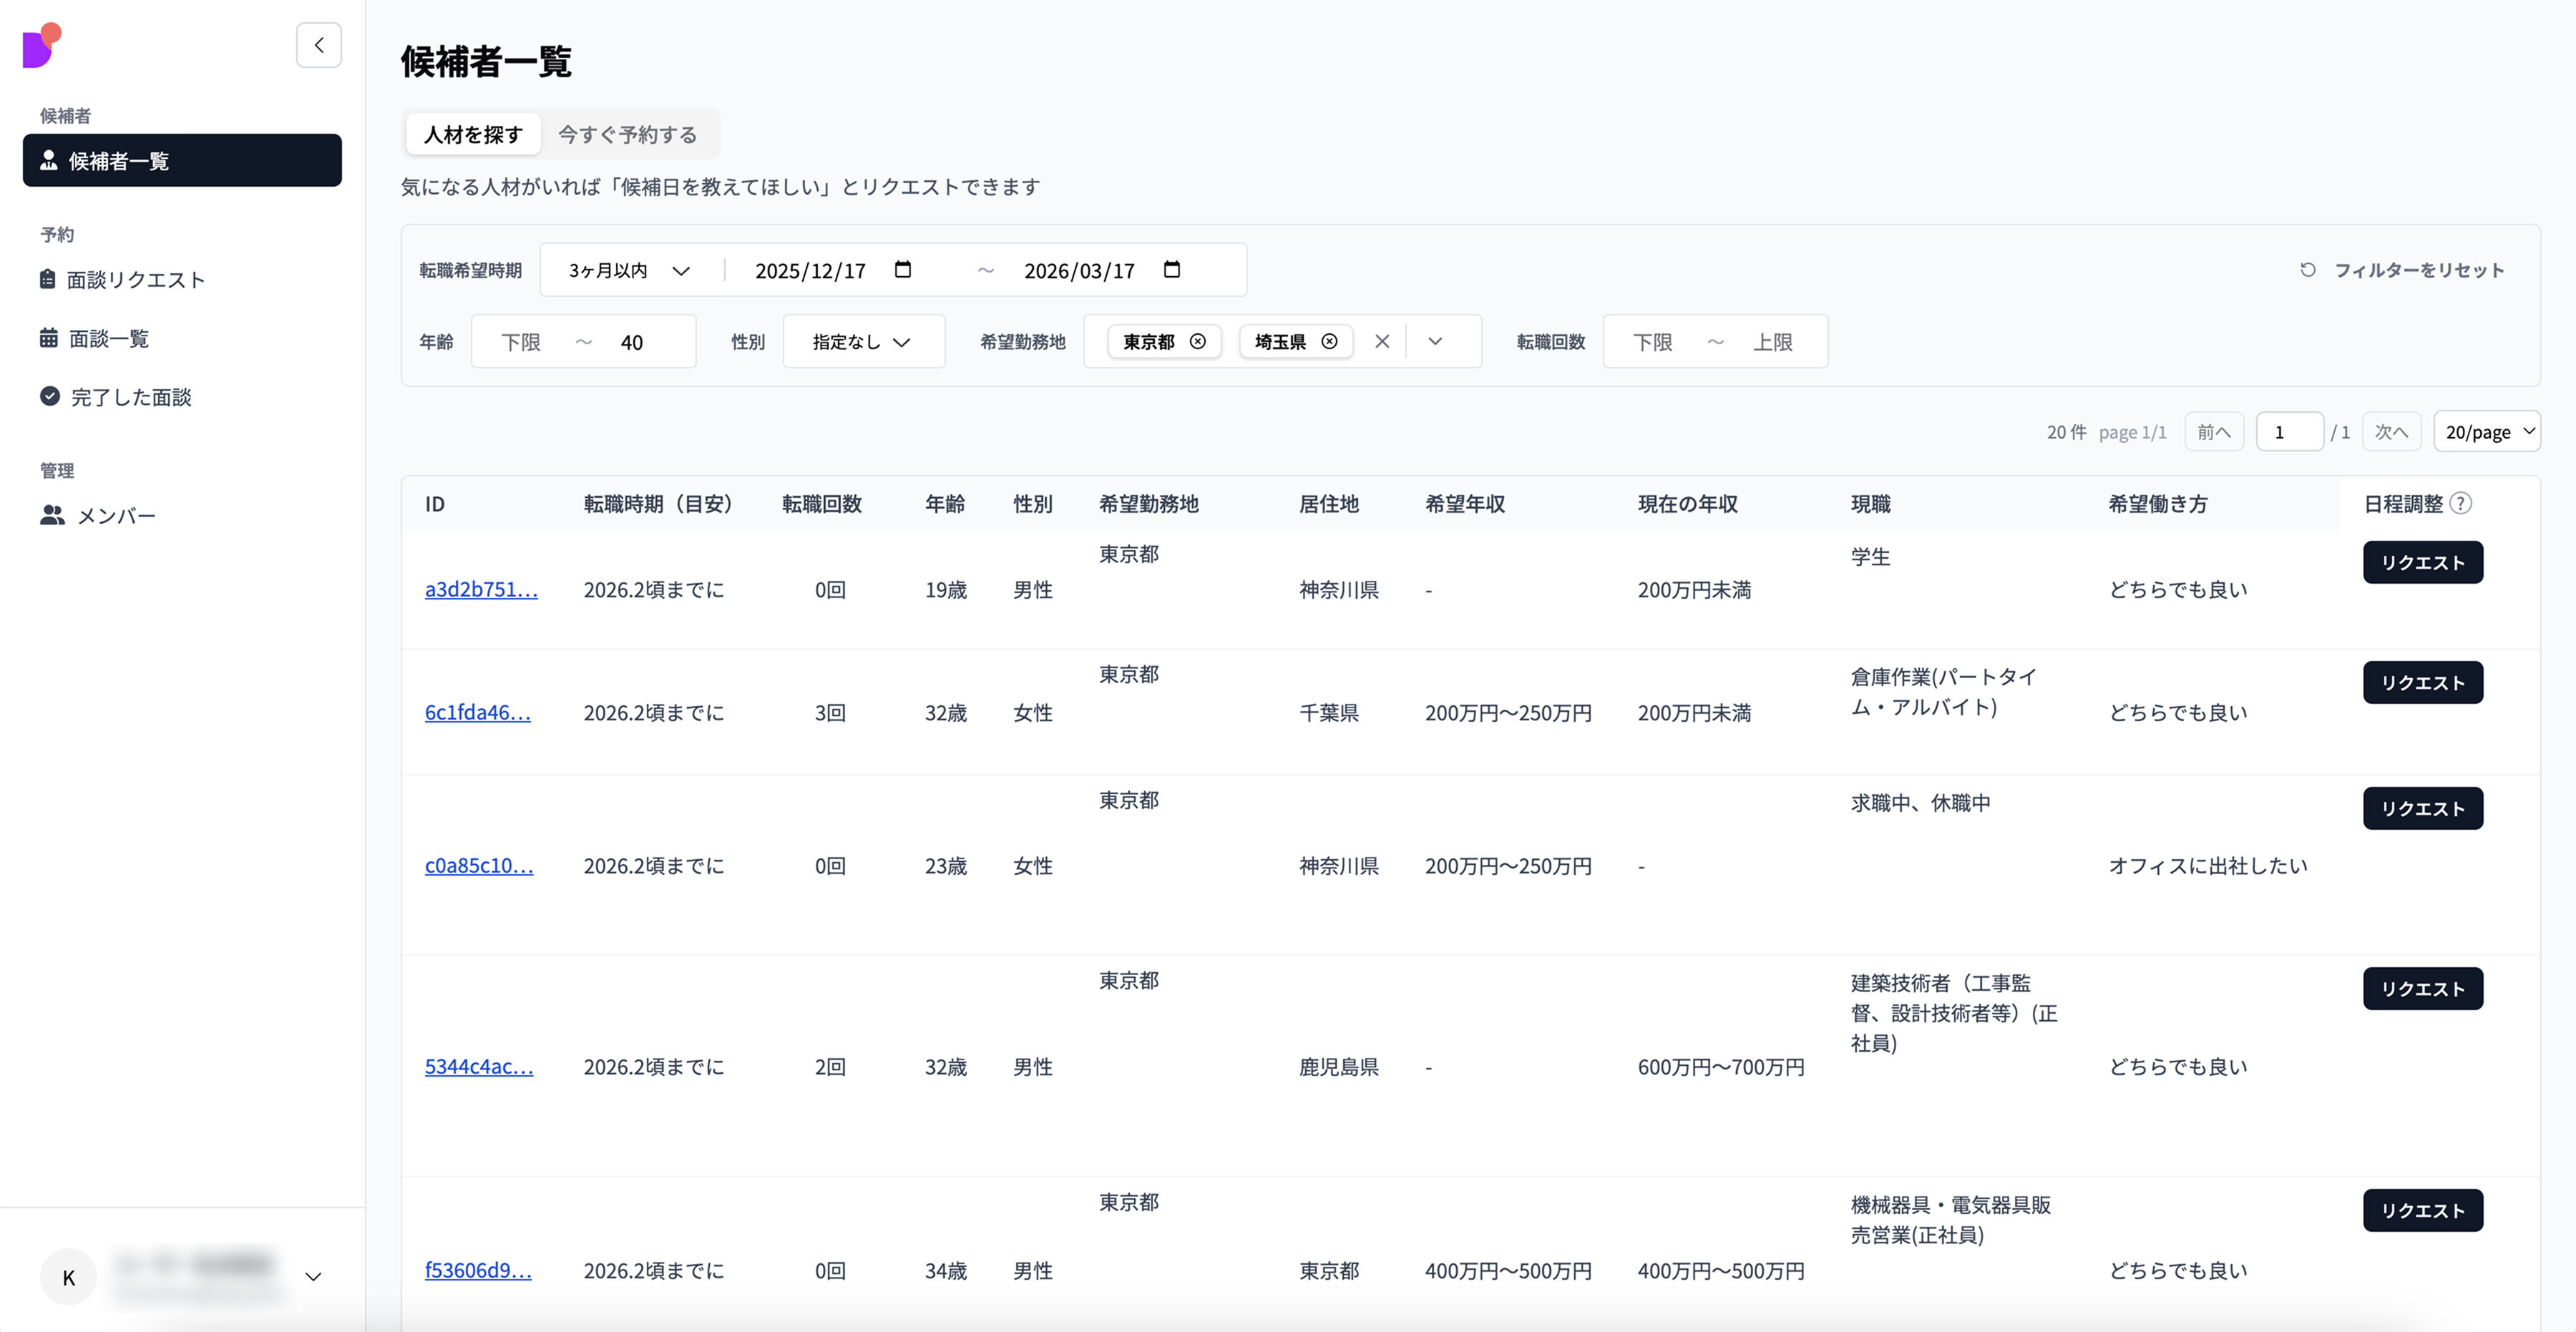The width and height of the screenshot is (2576, 1332).
Task: Open the 20/page page size selector
Action: pos(2486,432)
